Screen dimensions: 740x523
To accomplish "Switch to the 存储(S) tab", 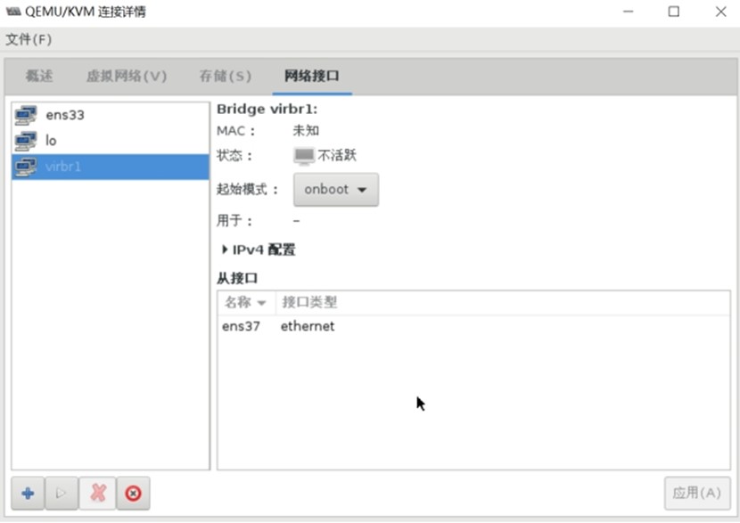I will point(225,77).
